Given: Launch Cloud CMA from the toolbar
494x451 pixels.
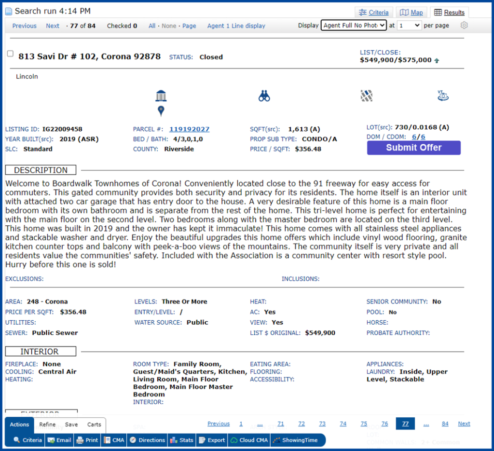Looking at the screenshot, I should click(x=248, y=440).
